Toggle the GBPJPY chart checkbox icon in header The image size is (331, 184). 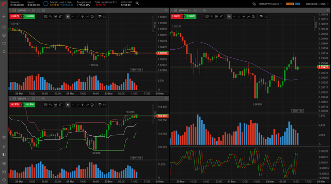click(x=15, y=99)
